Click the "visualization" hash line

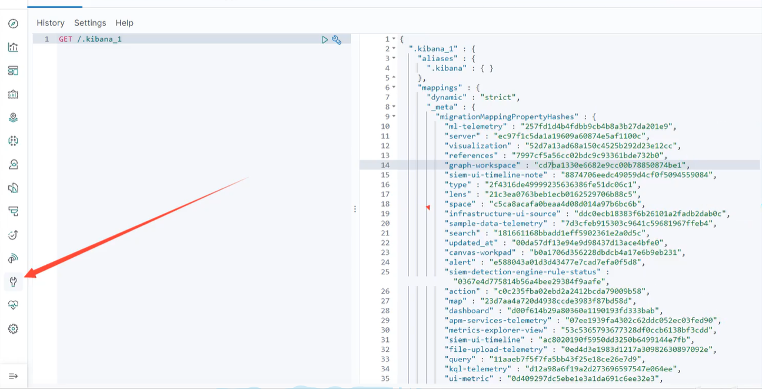click(x=563, y=146)
